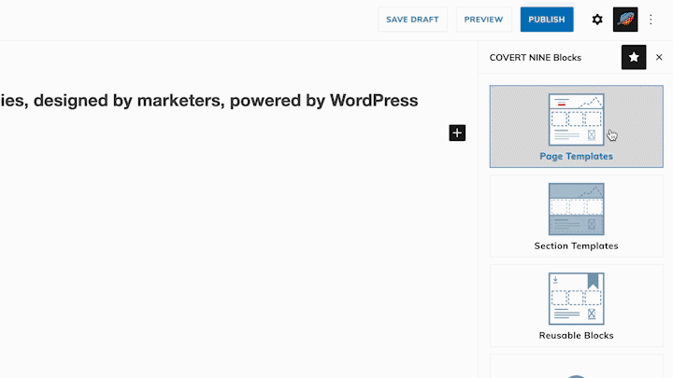Select the Page Templates label text
The width and height of the screenshot is (673, 378).
576,157
